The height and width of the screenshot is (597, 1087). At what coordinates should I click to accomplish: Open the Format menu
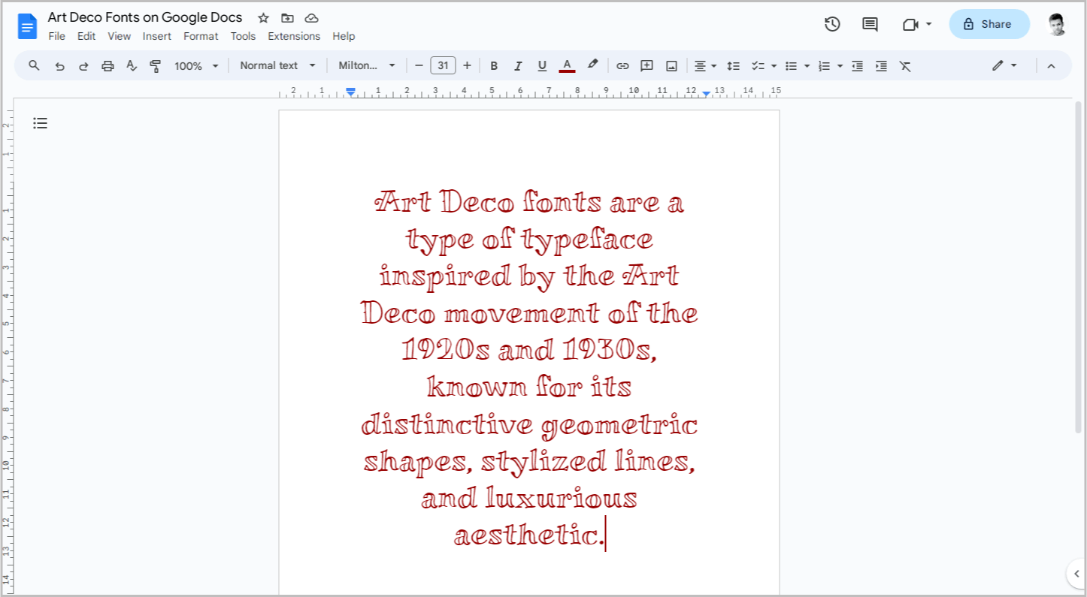(x=201, y=35)
